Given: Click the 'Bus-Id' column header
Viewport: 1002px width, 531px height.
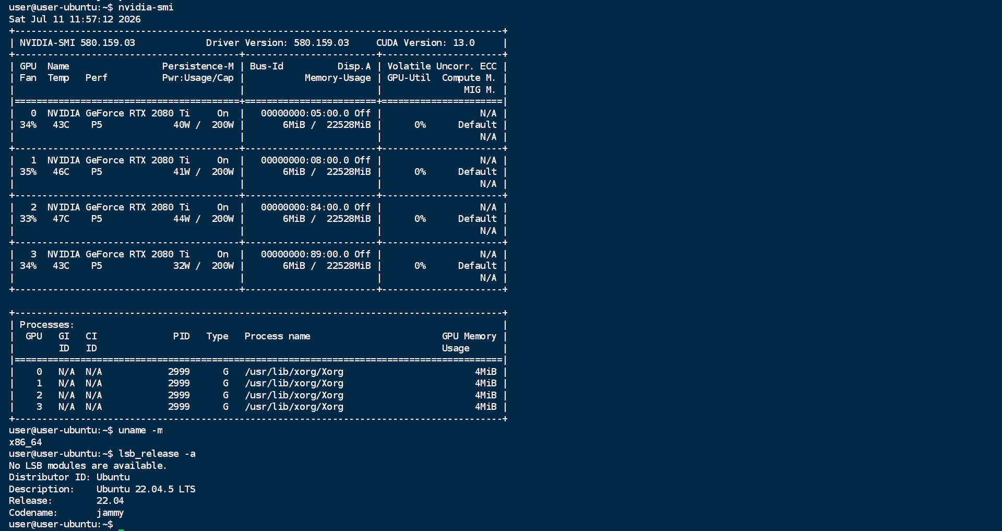Looking at the screenshot, I should click(x=266, y=66).
